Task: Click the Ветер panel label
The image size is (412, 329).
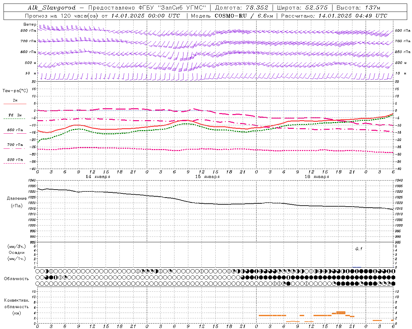Action: (30, 24)
